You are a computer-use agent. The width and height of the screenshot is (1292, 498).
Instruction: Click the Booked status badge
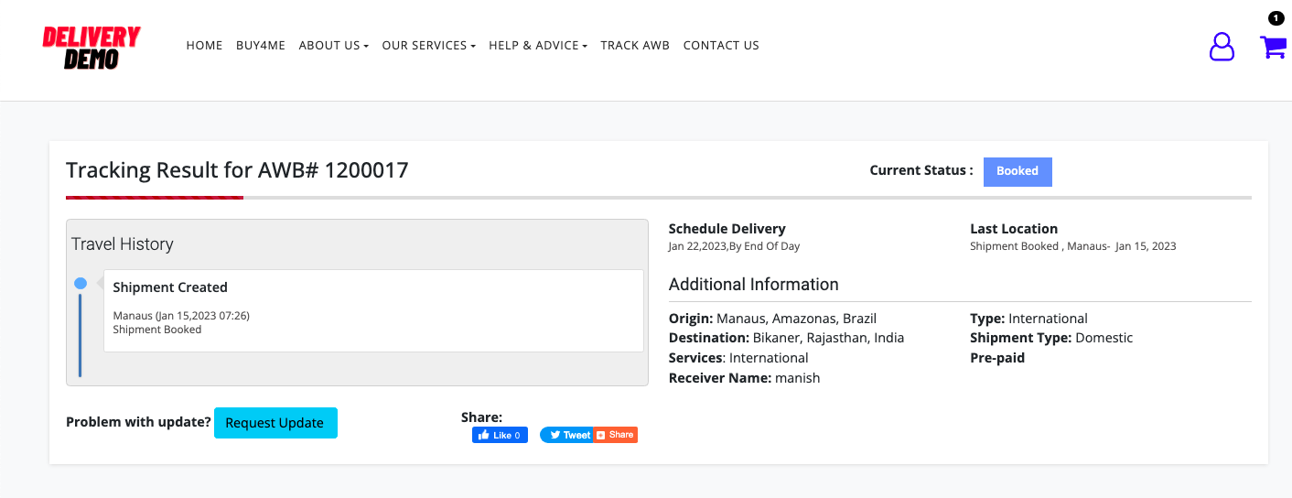[x=1017, y=171]
